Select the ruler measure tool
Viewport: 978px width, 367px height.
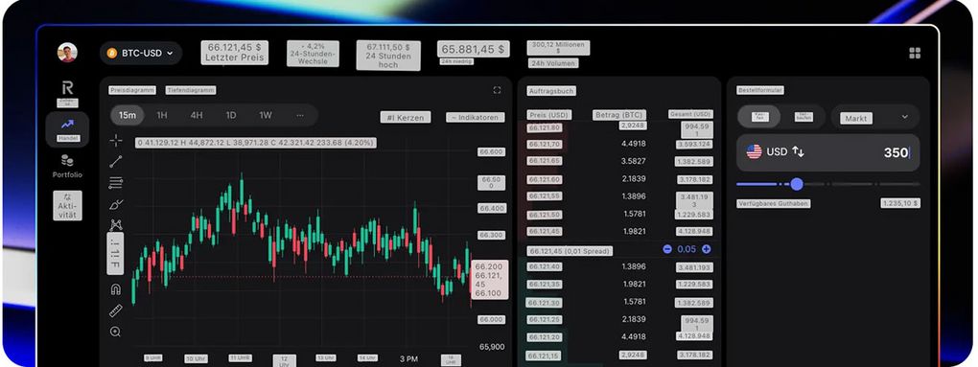pos(116,310)
